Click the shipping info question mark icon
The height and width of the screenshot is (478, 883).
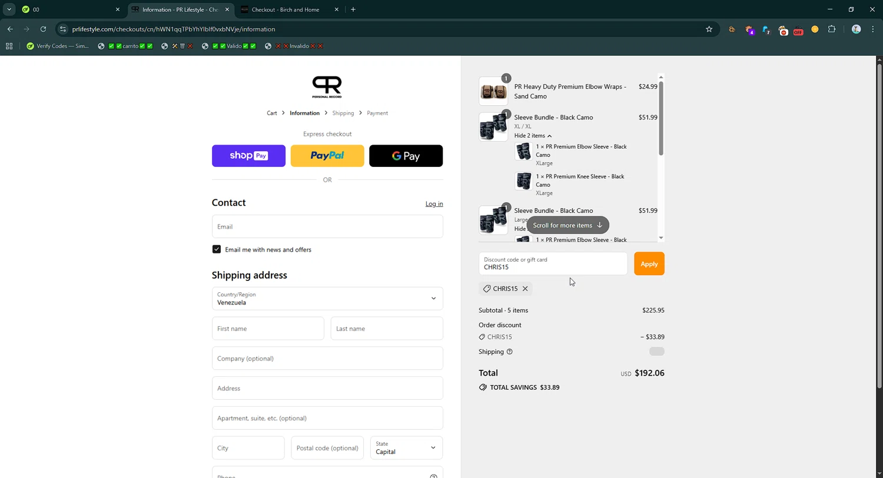click(x=510, y=352)
